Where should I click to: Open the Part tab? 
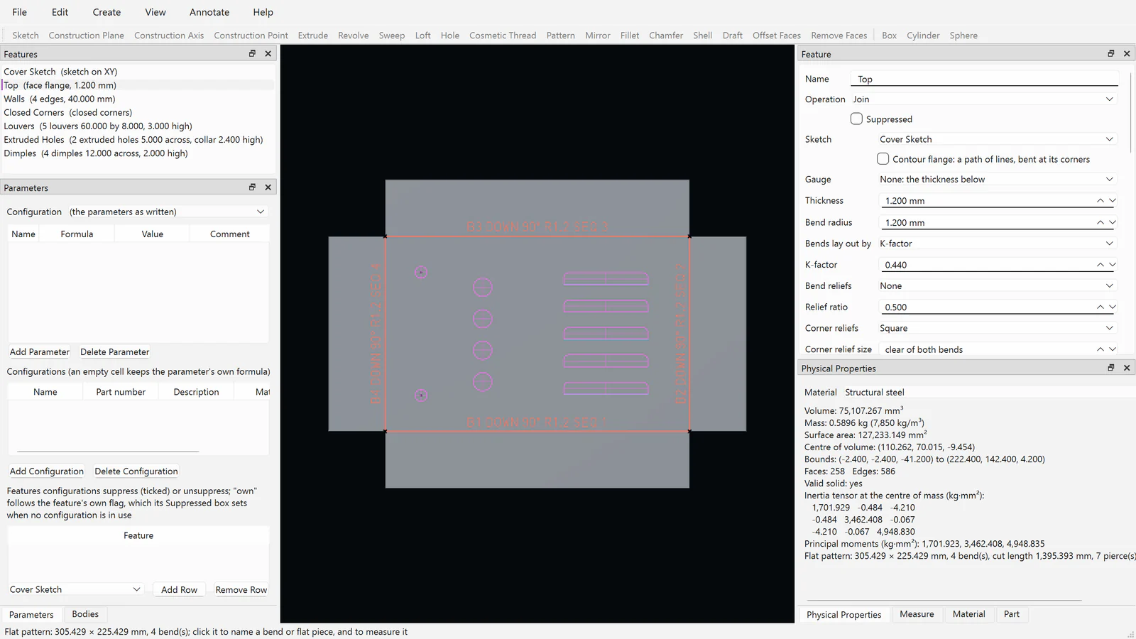pyautogui.click(x=1012, y=614)
